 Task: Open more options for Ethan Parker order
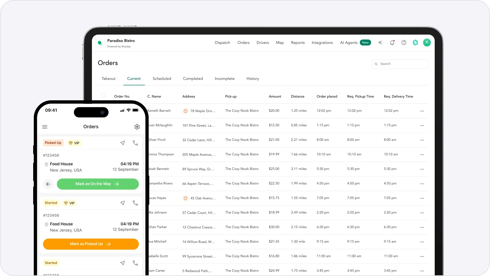[x=422, y=227]
